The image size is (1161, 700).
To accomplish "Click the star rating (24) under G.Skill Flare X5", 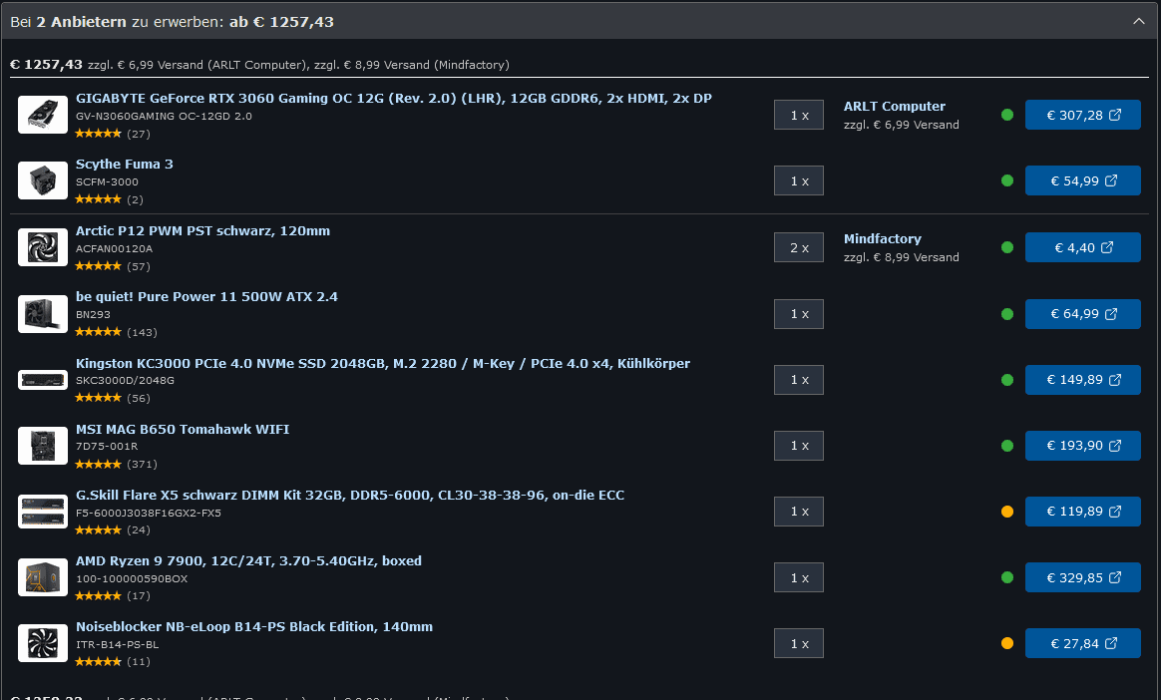I will 113,529.
